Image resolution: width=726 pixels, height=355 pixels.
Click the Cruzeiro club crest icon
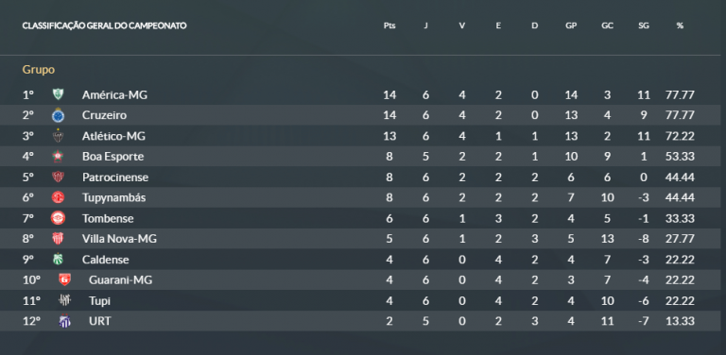[58, 115]
